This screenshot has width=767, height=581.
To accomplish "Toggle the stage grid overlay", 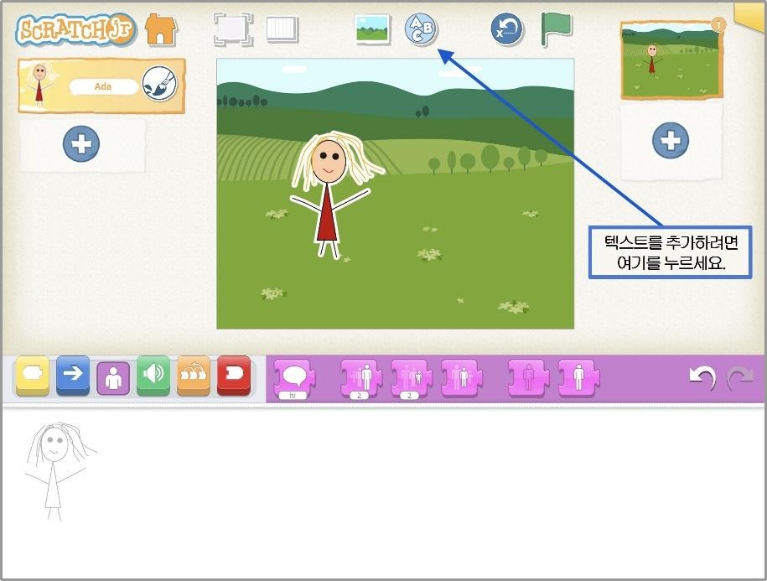I will (x=282, y=29).
